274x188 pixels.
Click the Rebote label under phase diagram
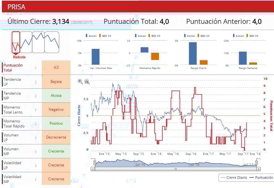tap(19, 57)
